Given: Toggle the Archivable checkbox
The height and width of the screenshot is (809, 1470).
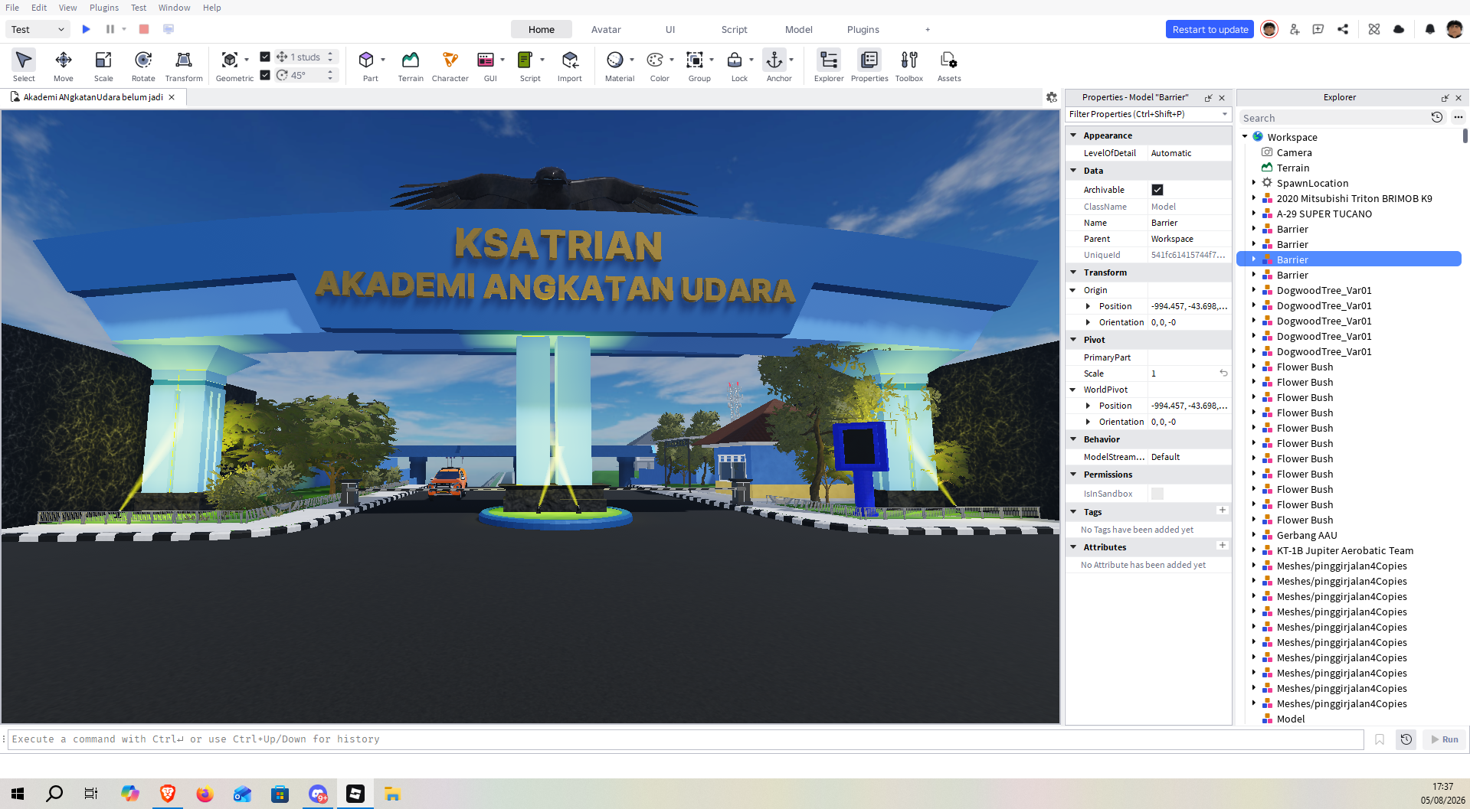Looking at the screenshot, I should (x=1157, y=190).
